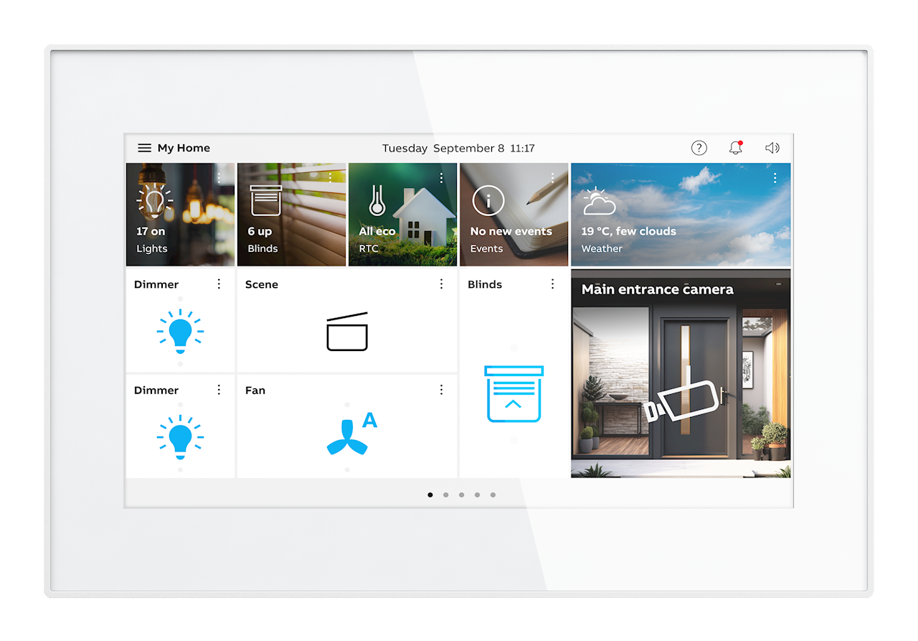Open the help question mark icon
Screen dimensions: 918x641
(699, 148)
